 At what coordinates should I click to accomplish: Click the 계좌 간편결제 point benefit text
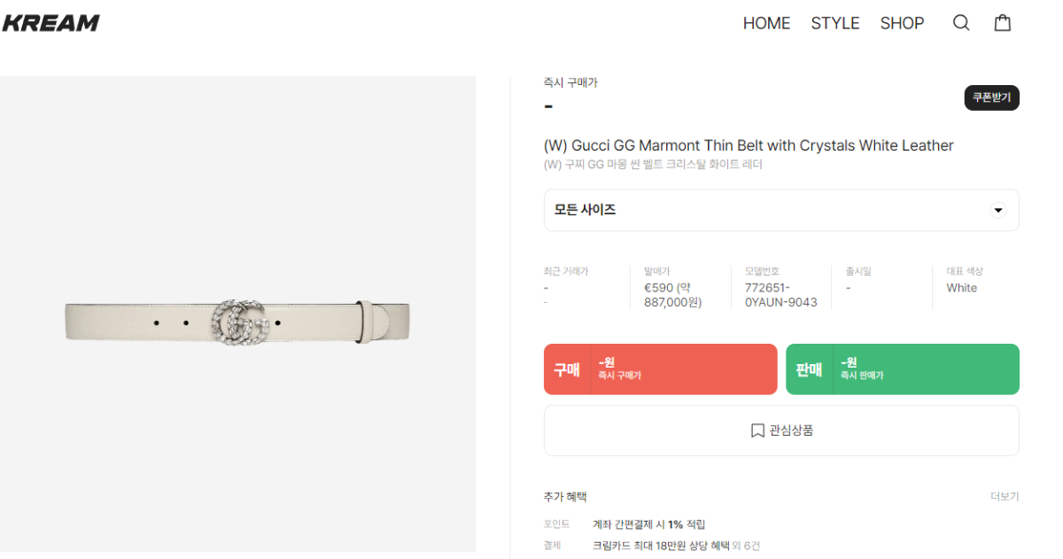[x=648, y=524]
